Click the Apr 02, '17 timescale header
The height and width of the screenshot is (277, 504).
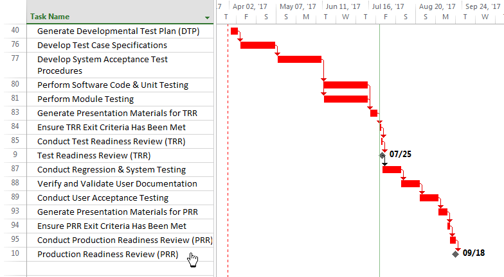click(x=249, y=6)
